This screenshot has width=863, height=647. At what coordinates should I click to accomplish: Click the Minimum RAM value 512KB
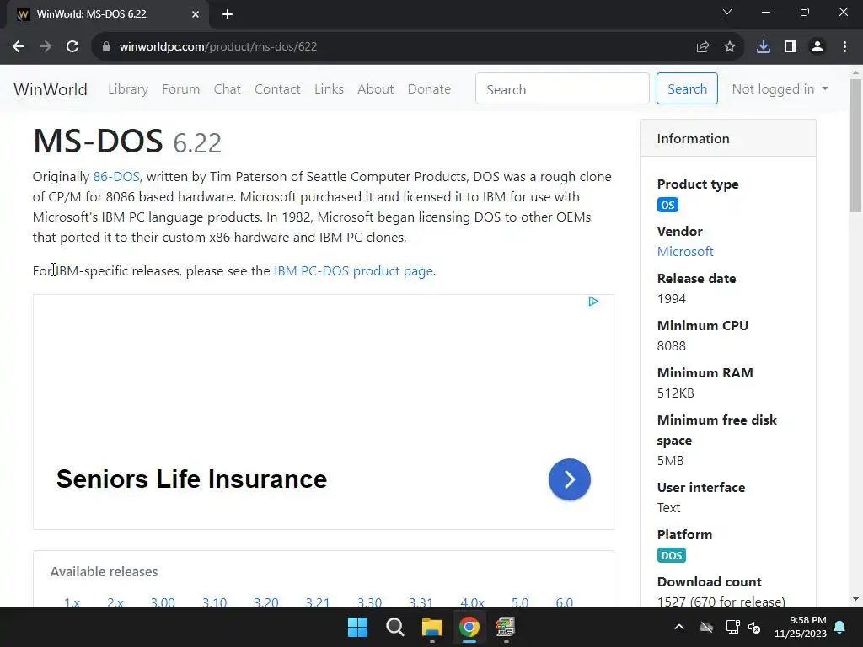[675, 393]
